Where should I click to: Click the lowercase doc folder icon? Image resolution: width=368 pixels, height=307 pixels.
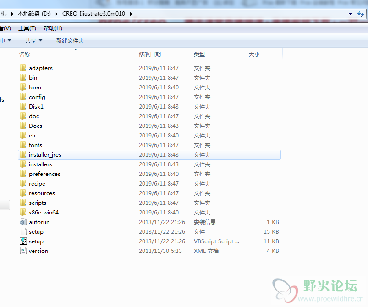click(x=23, y=116)
